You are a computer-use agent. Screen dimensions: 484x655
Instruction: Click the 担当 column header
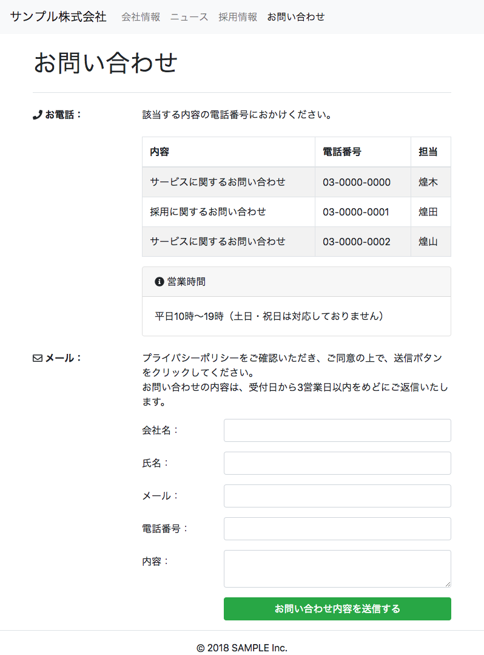point(428,152)
